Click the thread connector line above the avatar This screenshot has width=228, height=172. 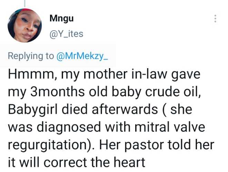(24, 2)
